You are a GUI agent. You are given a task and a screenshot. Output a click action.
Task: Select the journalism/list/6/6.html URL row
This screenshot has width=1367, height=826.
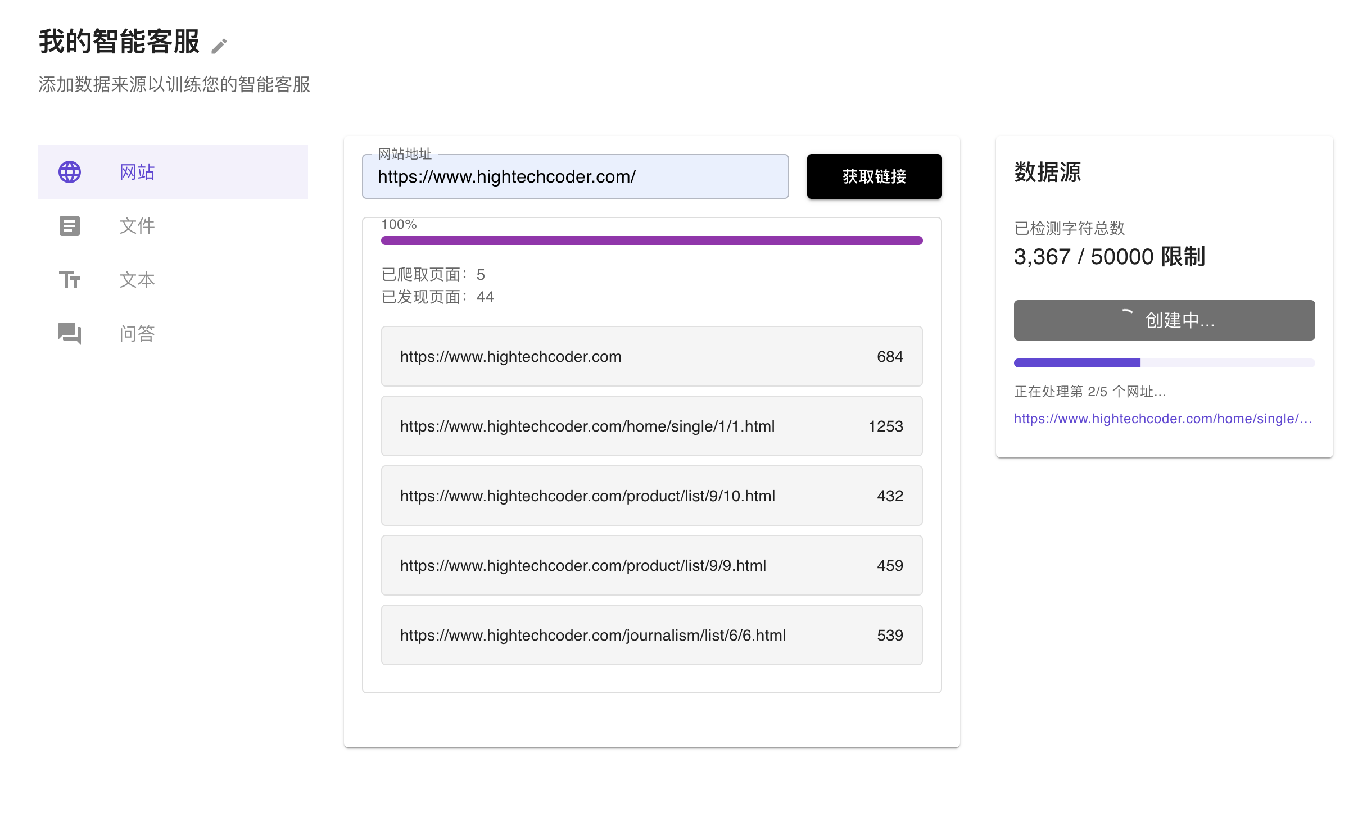[x=652, y=635]
